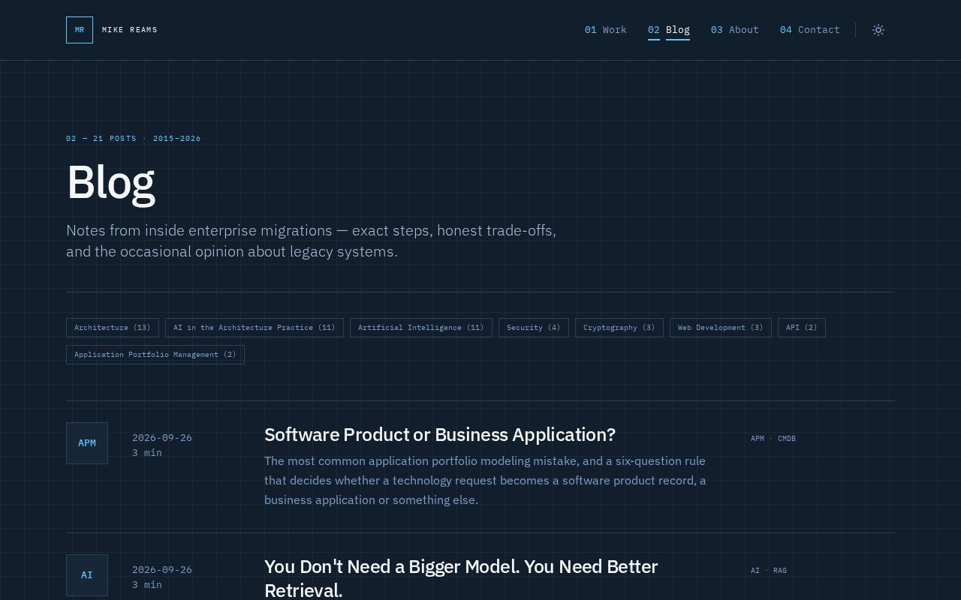Go to the 03 About page
This screenshot has width=961, height=600.
735,30
